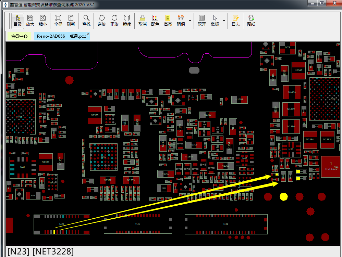Viewport: 342px width, 257px height.
Task: Refresh the view using 刷新
Action: point(71,21)
